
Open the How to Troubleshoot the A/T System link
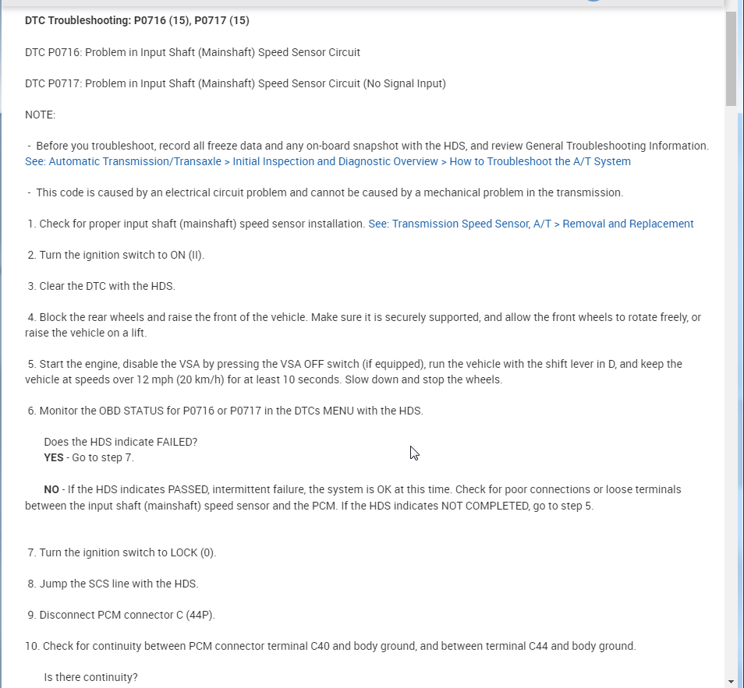pyautogui.click(x=328, y=161)
